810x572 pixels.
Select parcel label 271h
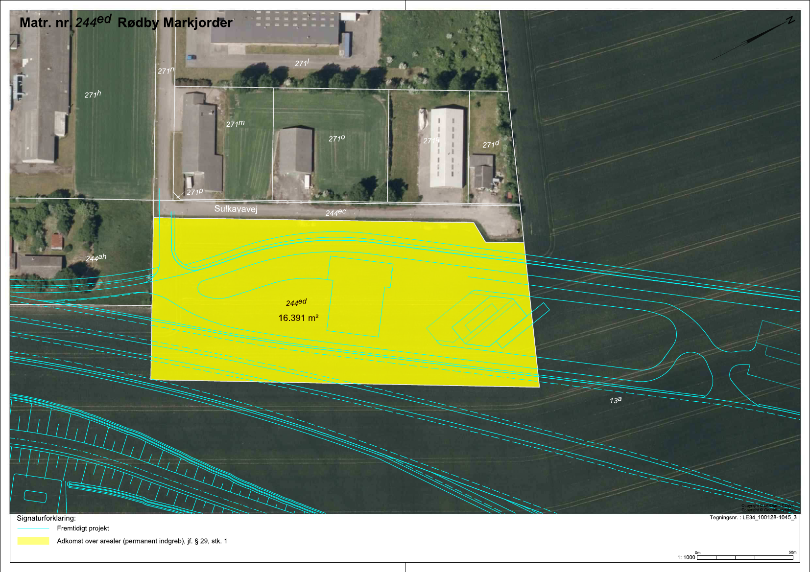(x=93, y=94)
